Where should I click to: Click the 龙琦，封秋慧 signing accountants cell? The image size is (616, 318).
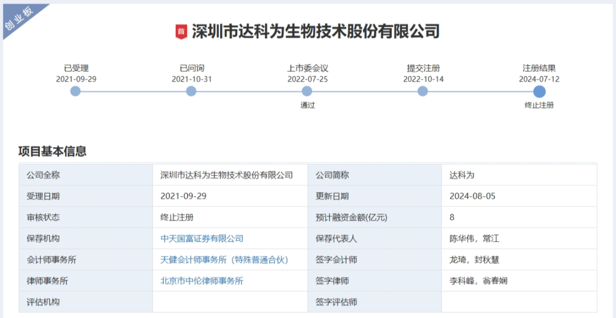475,260
